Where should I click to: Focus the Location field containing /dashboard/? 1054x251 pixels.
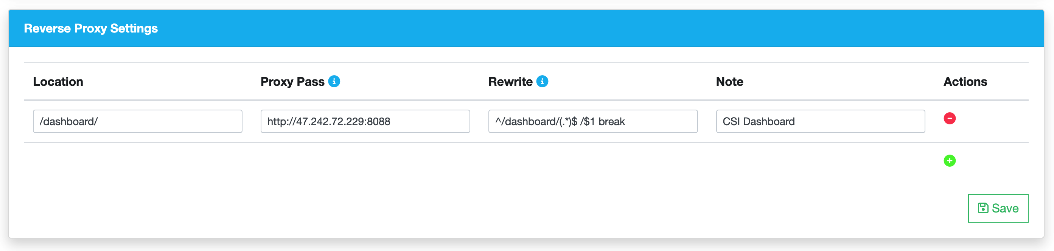click(137, 121)
